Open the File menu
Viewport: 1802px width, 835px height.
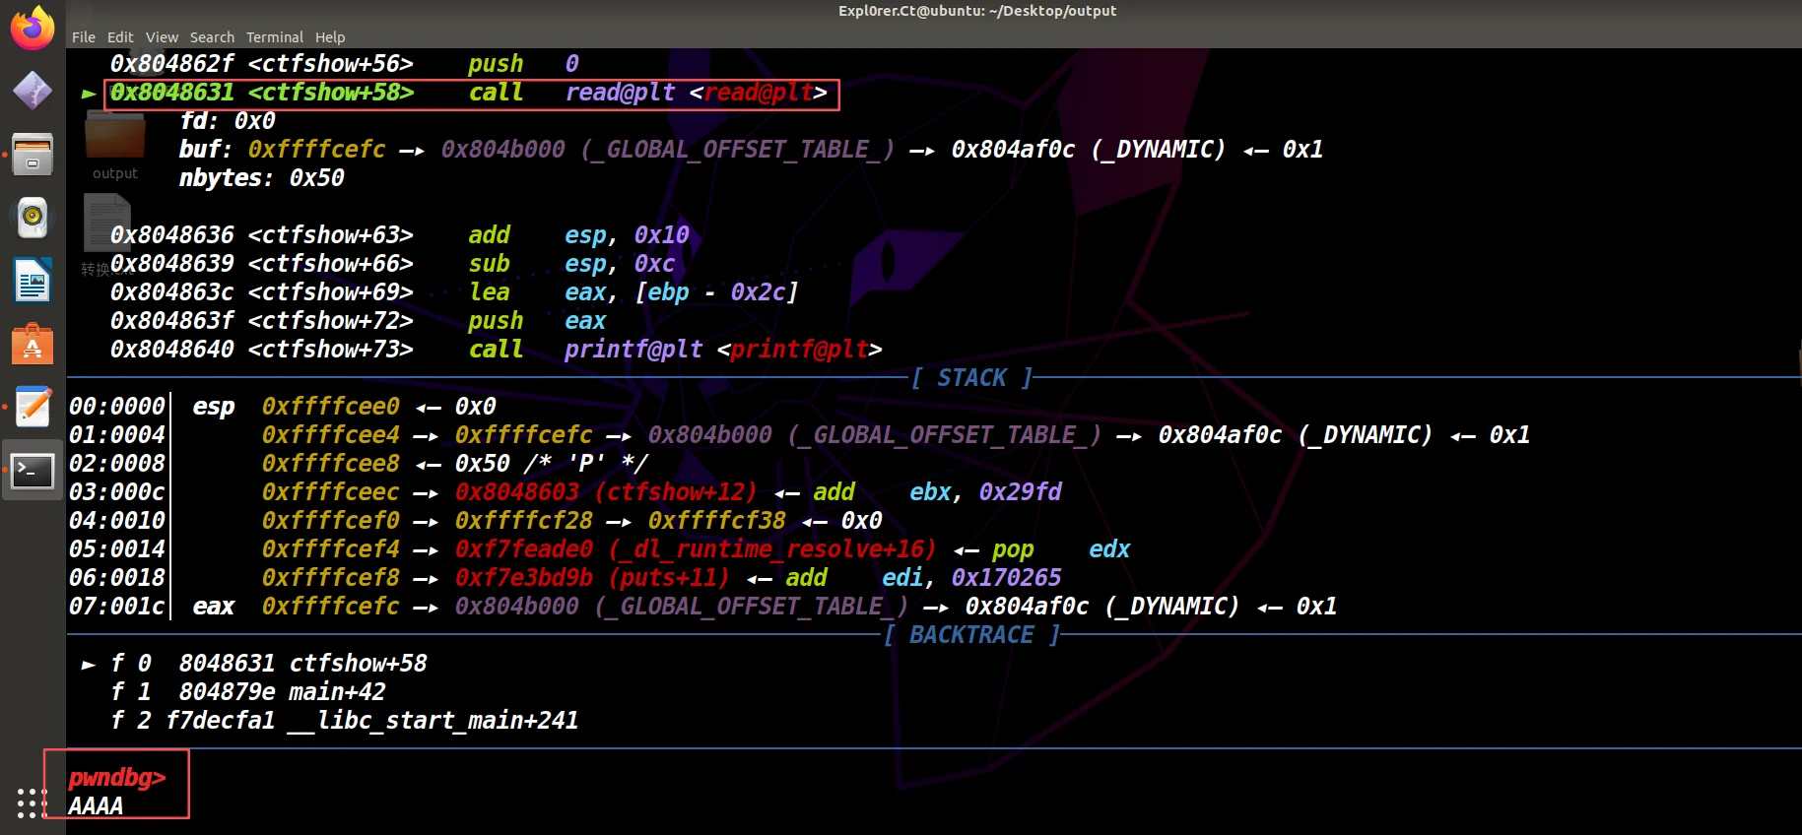click(x=84, y=37)
